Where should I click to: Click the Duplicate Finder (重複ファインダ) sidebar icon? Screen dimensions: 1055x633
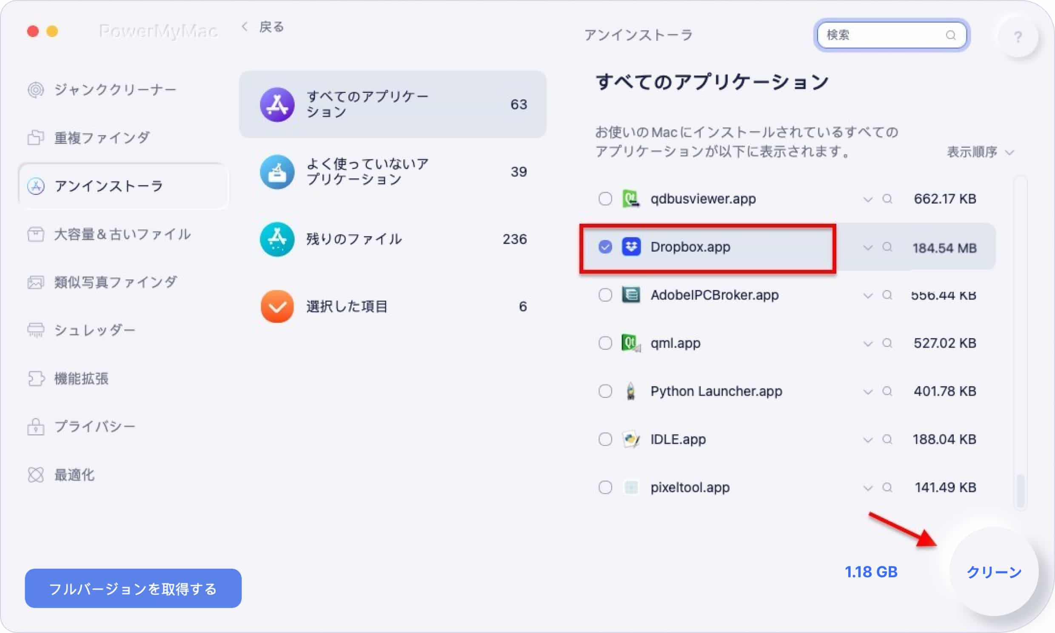(x=36, y=138)
